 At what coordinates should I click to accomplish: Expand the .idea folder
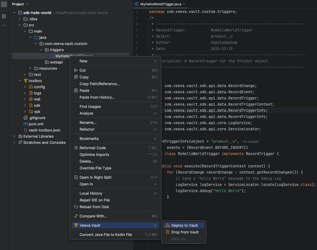point(20,19)
